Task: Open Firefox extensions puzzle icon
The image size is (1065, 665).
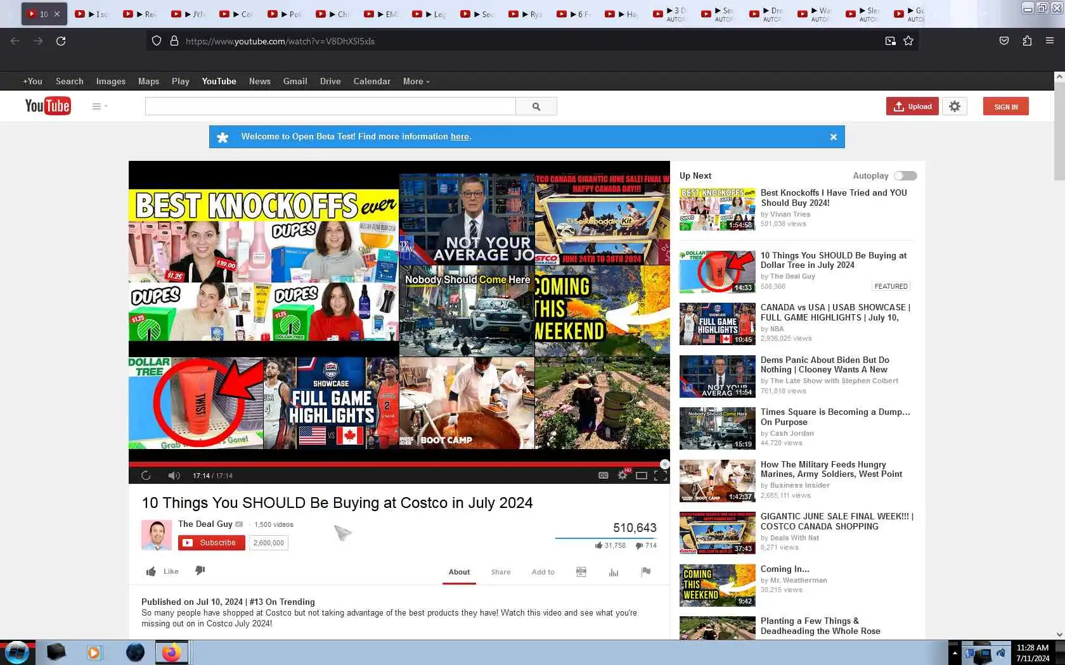Action: pos(1027,41)
